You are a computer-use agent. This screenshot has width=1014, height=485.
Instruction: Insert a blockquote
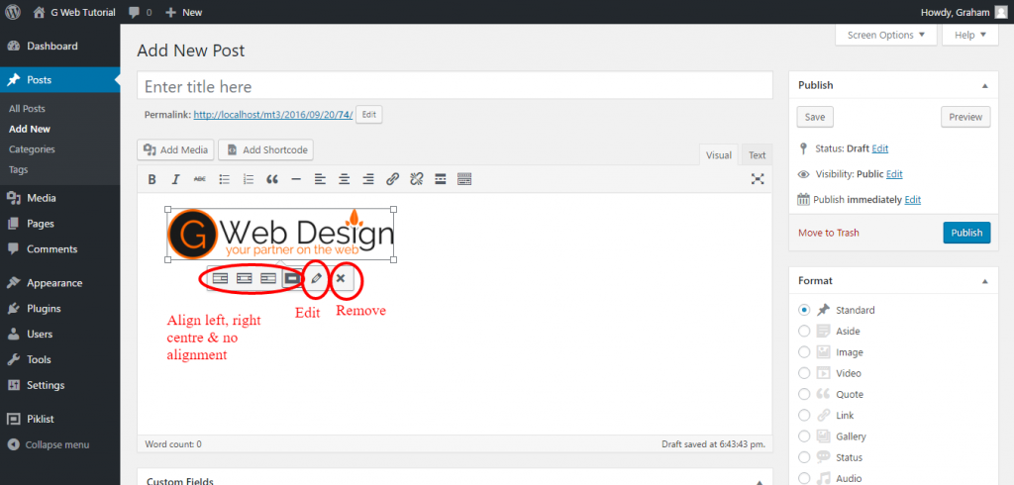click(x=272, y=179)
